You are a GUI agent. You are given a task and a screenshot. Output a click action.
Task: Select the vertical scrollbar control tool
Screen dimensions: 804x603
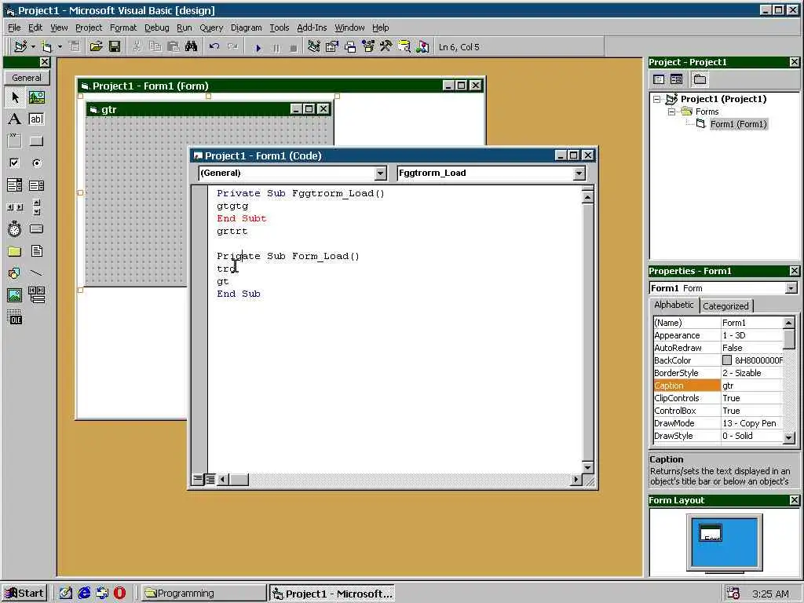pos(36,207)
